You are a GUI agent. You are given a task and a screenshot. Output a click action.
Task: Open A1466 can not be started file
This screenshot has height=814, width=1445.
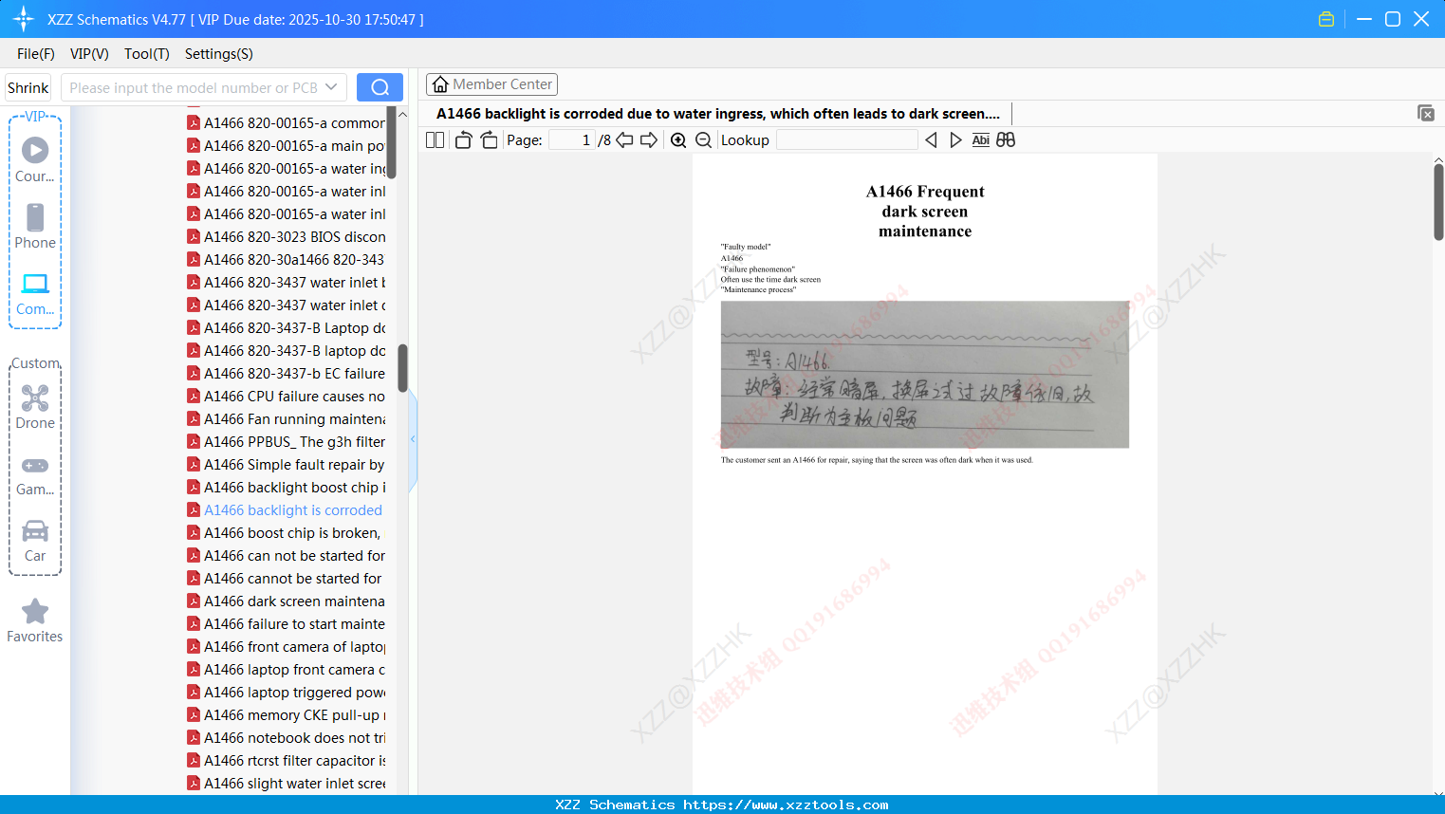(x=286, y=556)
